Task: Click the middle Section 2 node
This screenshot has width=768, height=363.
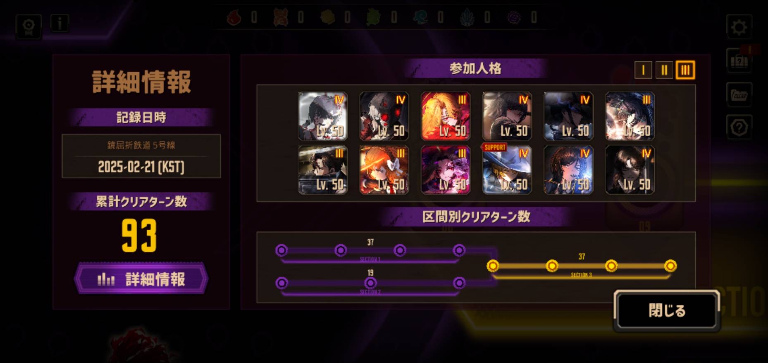Action: point(370,283)
